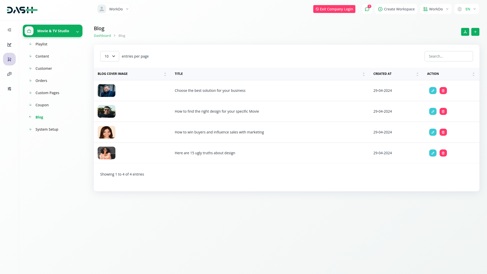The image size is (487, 274).
Task: Open the Playlist menu item
Action: [x=41, y=44]
